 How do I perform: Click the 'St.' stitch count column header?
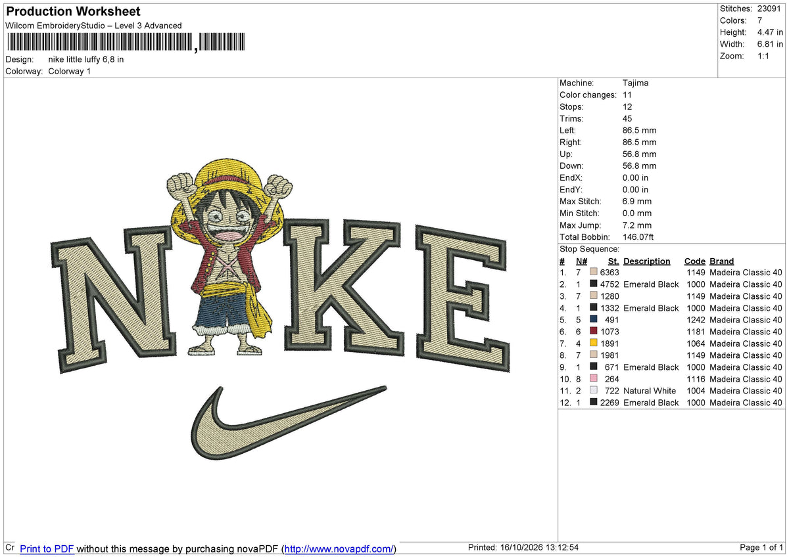tap(613, 261)
